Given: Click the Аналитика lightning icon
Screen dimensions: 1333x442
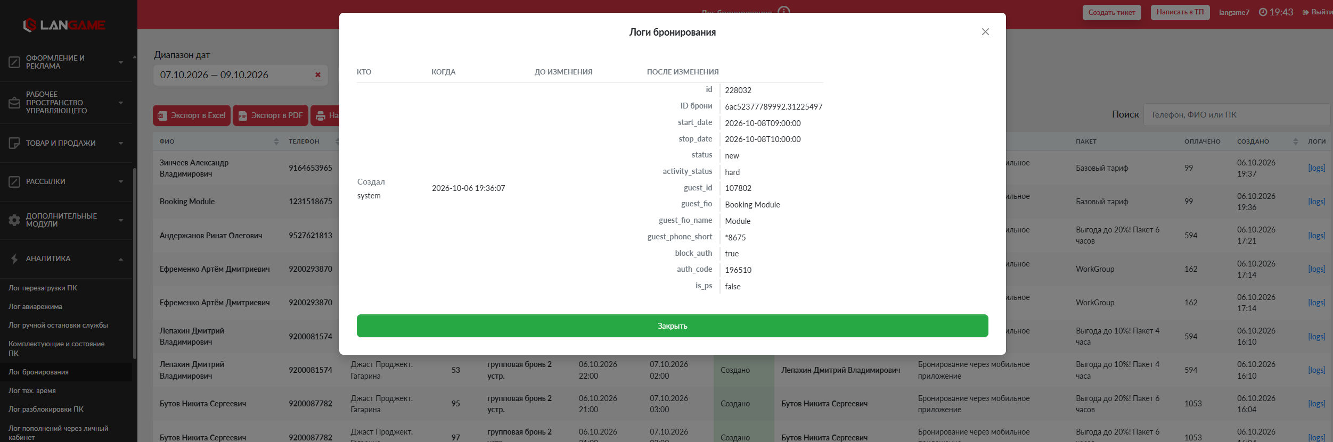Looking at the screenshot, I should [14, 259].
